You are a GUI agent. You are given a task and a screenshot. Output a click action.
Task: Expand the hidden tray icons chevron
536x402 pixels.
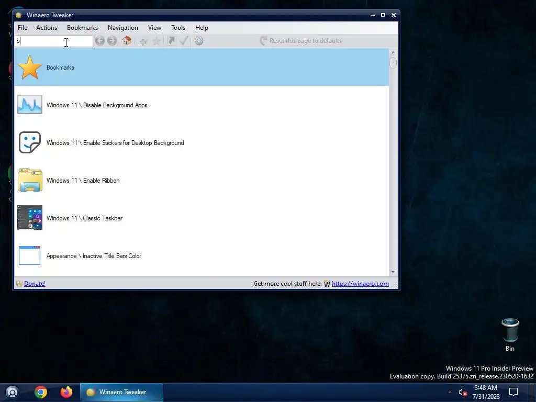pyautogui.click(x=450, y=392)
